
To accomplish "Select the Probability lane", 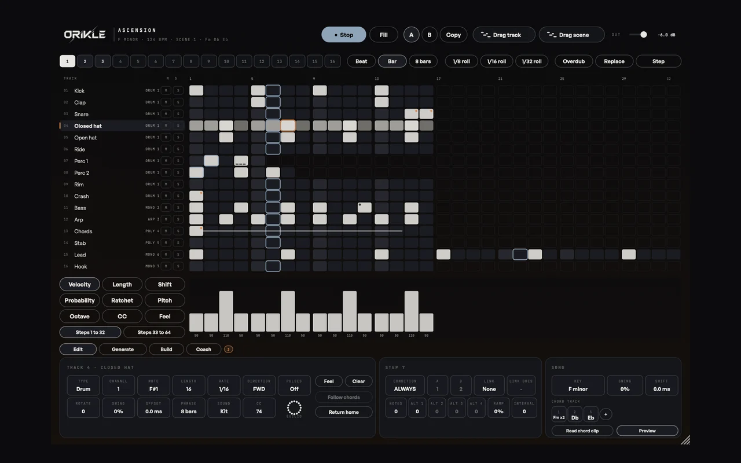I will [x=80, y=300].
